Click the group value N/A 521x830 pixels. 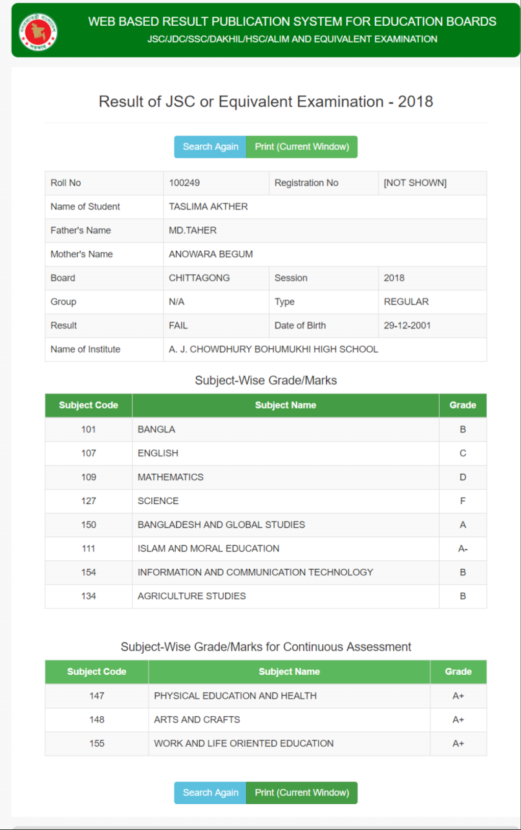coord(176,302)
